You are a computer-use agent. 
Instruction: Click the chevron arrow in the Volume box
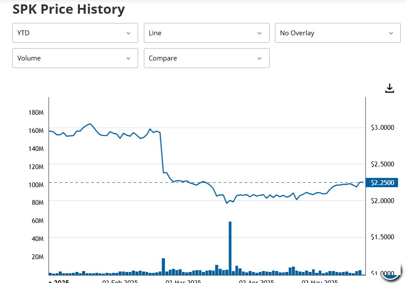[128, 58]
